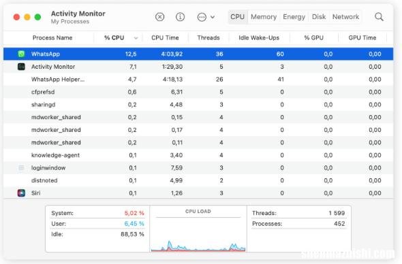This screenshot has height=264, width=402.
Task: Switch to the Network tab
Action: click(345, 17)
